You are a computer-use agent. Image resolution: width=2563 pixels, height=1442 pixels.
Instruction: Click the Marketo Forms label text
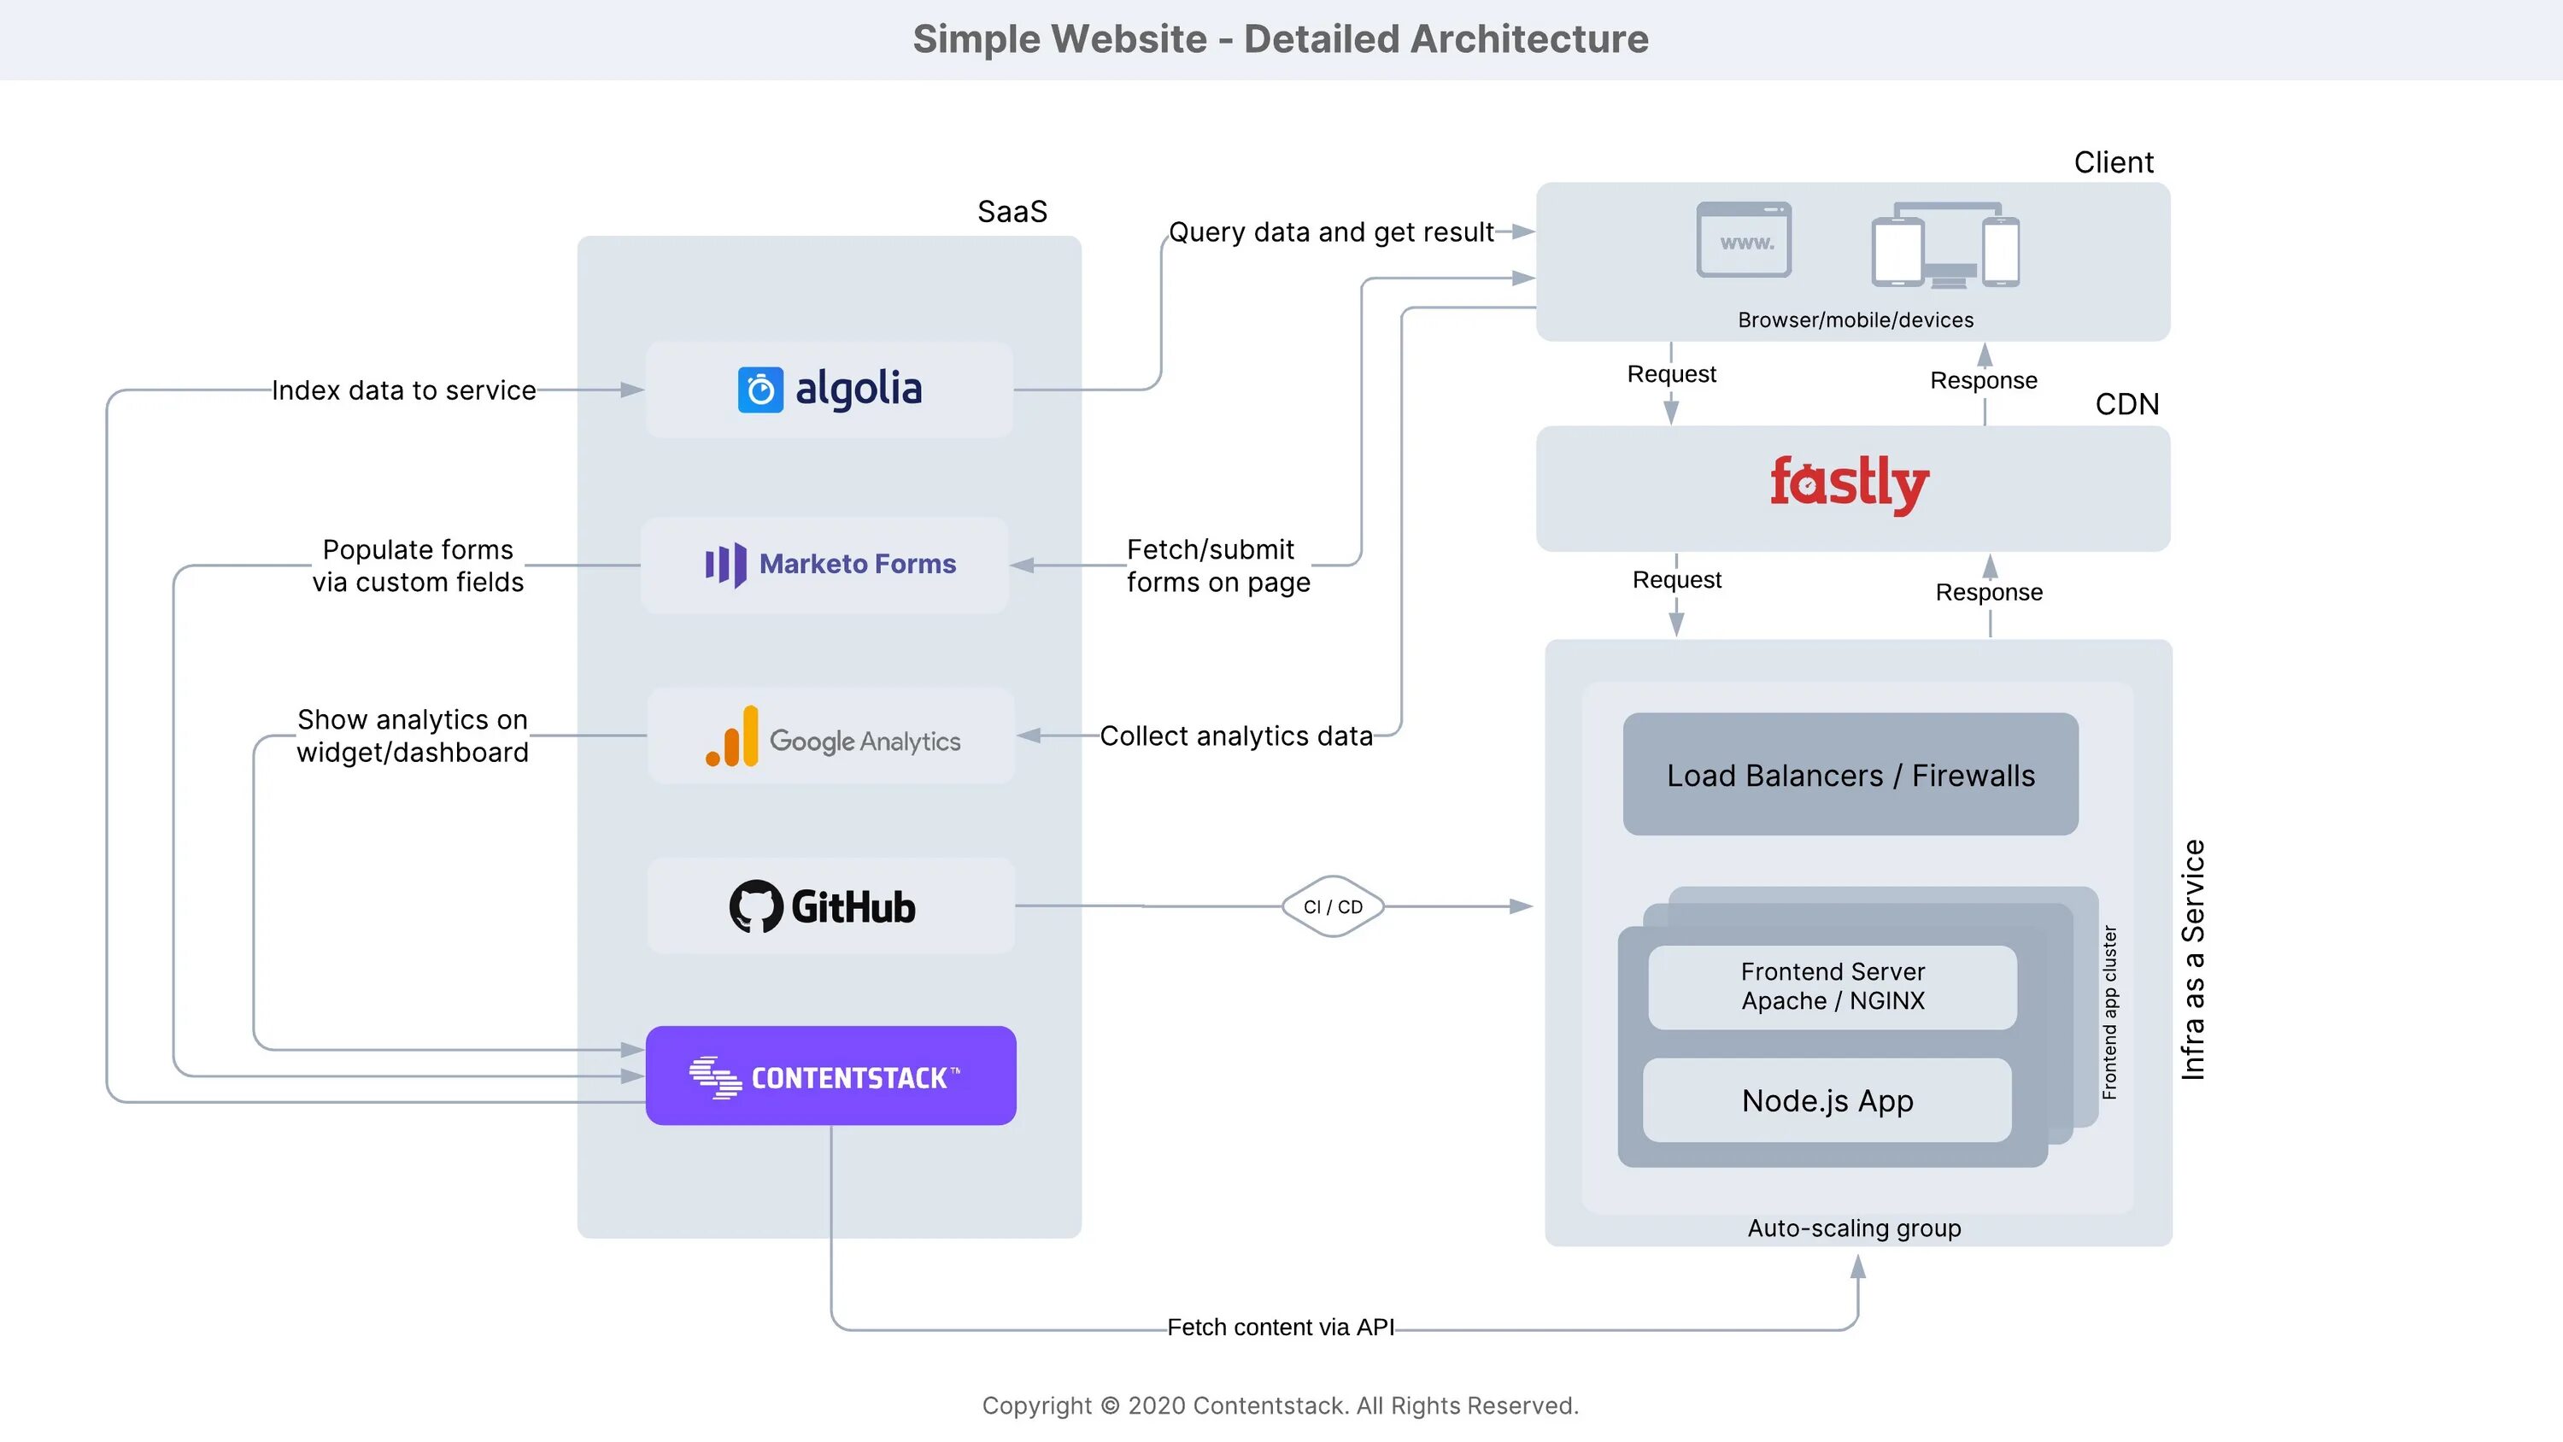click(858, 565)
